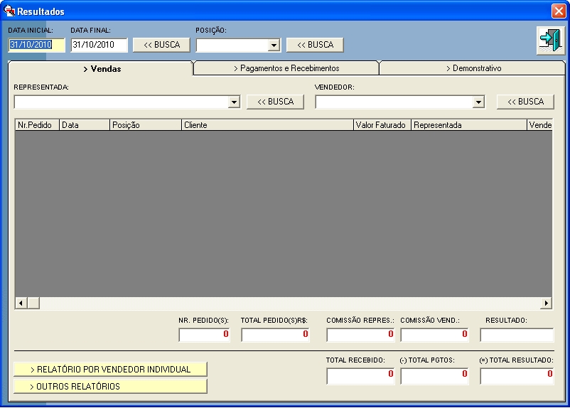Open Relatório por Vendedor Individual
The height and width of the screenshot is (408, 570).
click(x=110, y=370)
